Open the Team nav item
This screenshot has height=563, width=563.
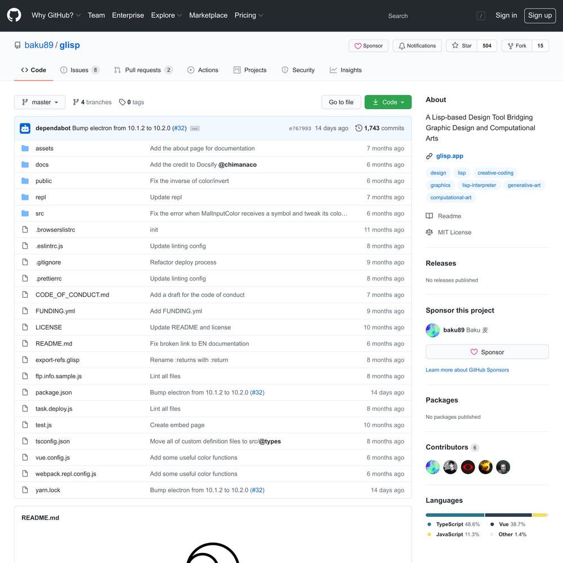coord(96,15)
